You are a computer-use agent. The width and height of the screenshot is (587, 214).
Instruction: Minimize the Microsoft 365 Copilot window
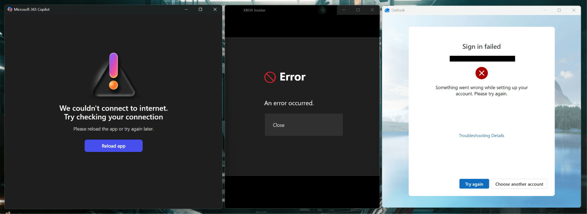tap(186, 9)
